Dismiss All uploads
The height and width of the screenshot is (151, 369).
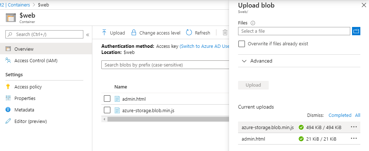pyautogui.click(x=358, y=115)
